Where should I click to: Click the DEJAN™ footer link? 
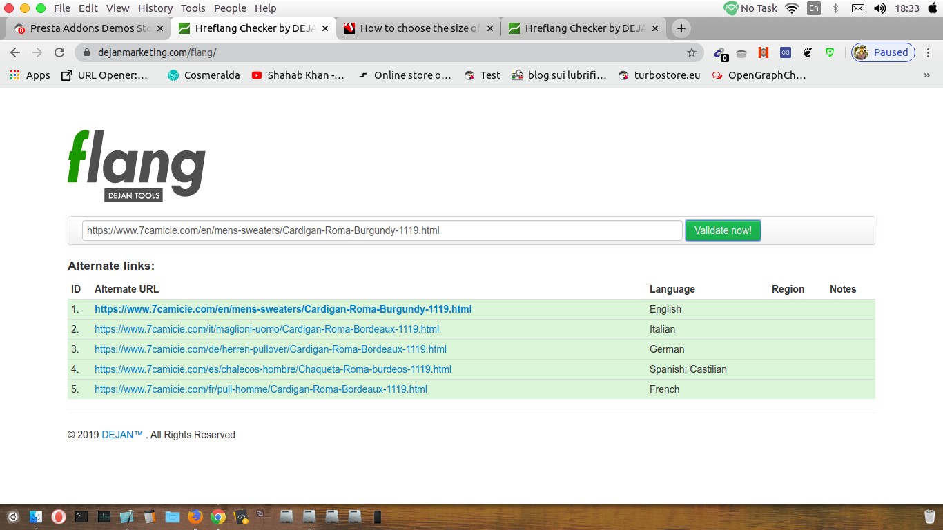122,435
